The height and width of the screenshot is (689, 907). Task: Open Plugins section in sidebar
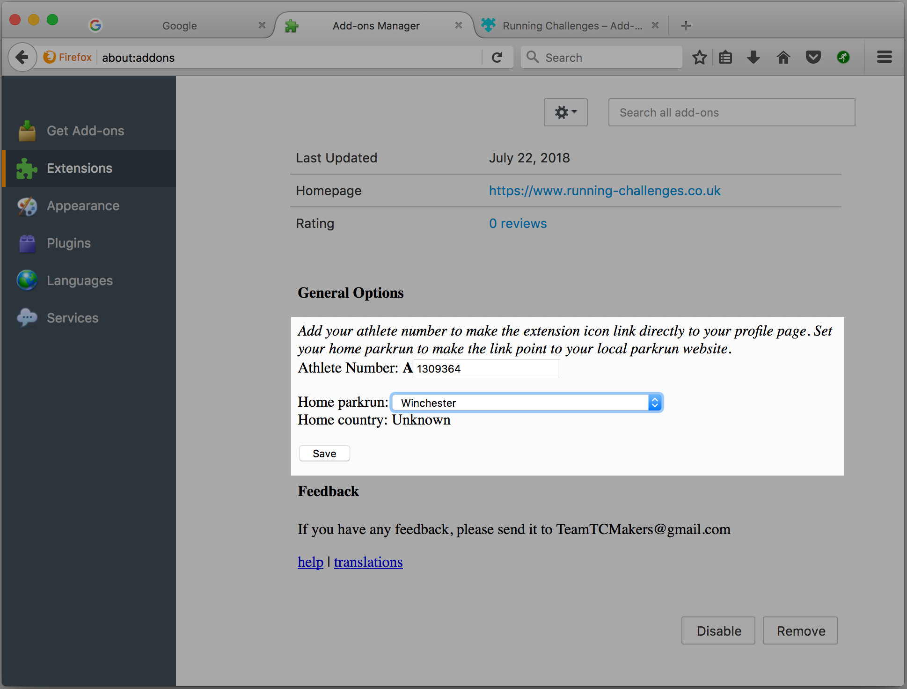click(x=68, y=243)
